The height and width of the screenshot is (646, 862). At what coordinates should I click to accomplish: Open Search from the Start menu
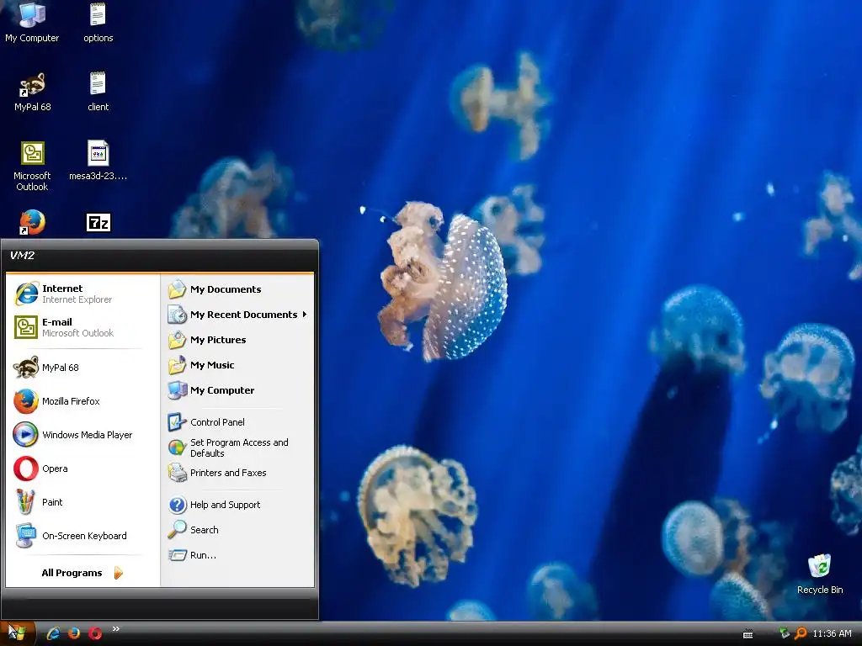[x=237, y=530]
